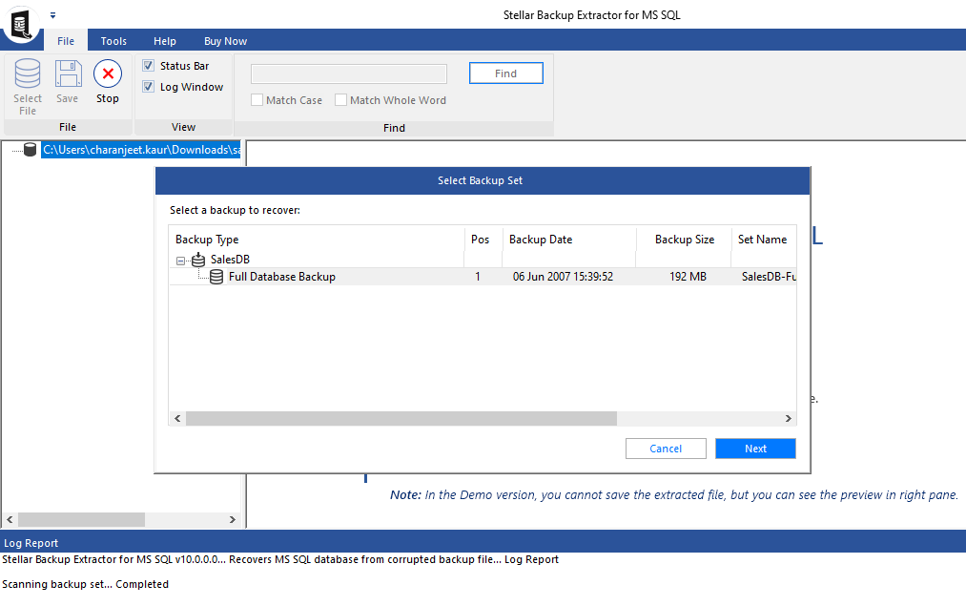Screen dimensions: 966x606
Task: Select the C:\Users\charanjeet.kaur path tree item
Action: coord(141,150)
